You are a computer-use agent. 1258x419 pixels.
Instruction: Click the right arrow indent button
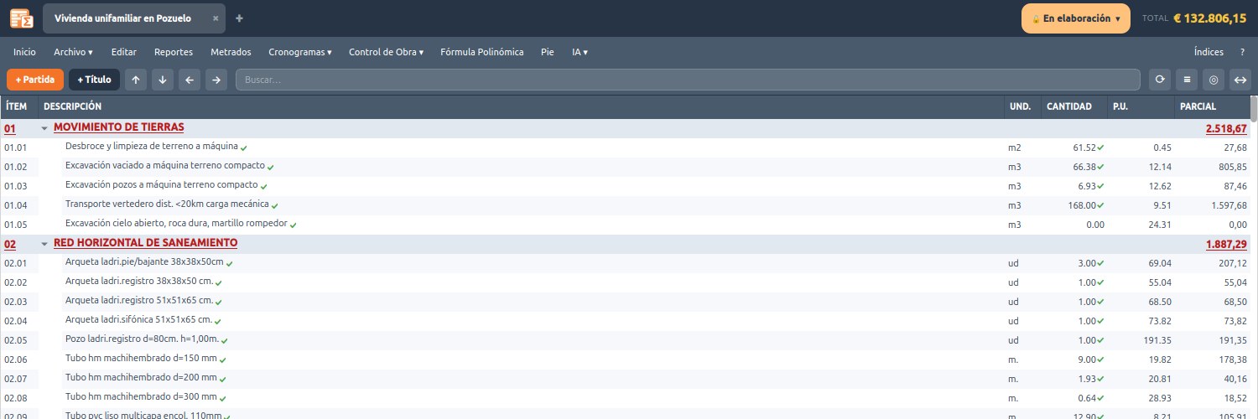tap(216, 80)
